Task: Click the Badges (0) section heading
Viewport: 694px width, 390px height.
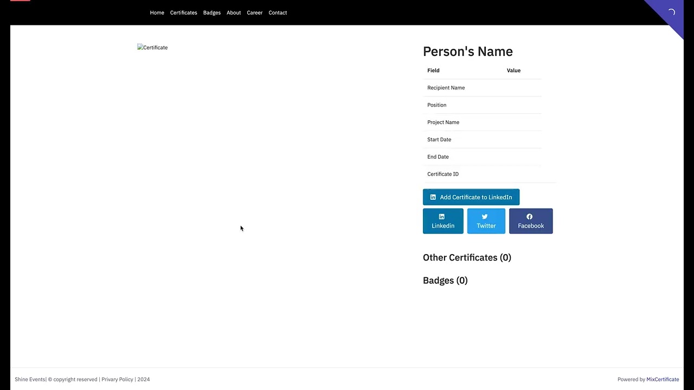Action: tap(445, 280)
